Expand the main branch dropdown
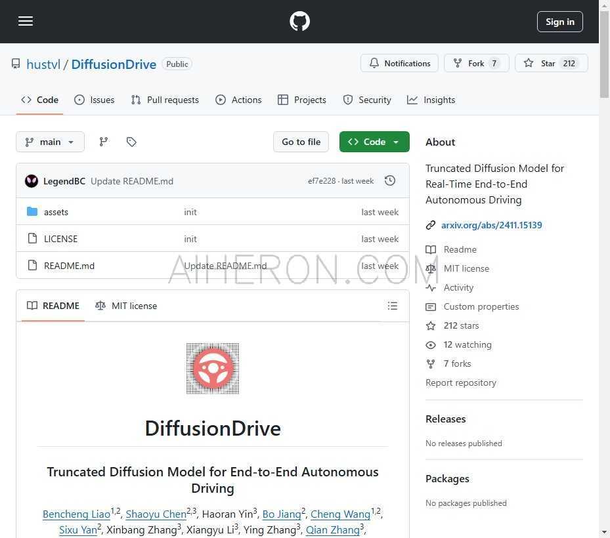Screen dimensions: 610x538 click(50, 142)
